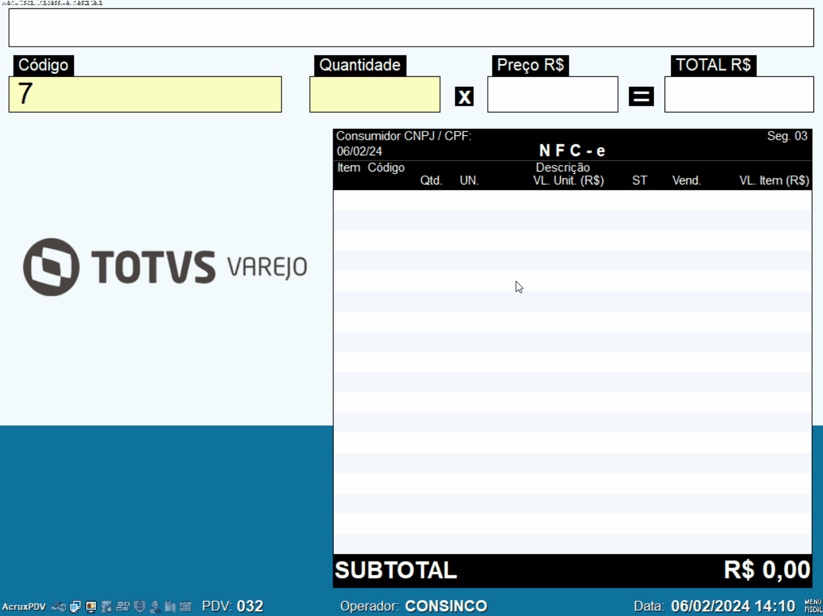Image resolution: width=823 pixels, height=616 pixels.
Task: Click the ST column header
Action: [x=640, y=181]
